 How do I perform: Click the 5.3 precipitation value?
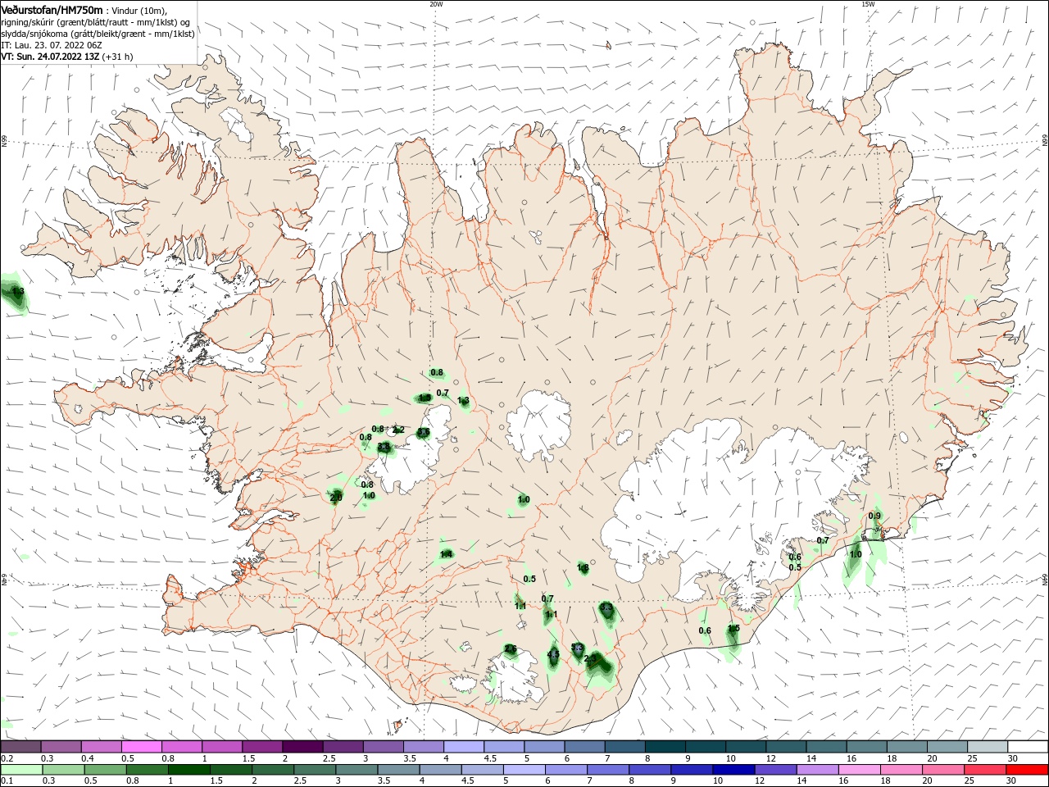[577, 648]
